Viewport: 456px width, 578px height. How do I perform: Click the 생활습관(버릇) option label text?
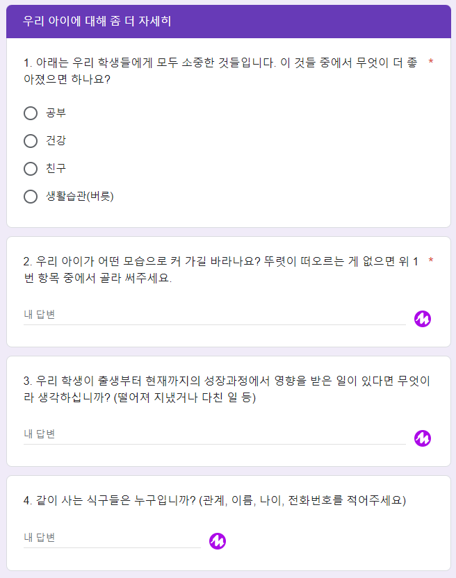coord(80,196)
